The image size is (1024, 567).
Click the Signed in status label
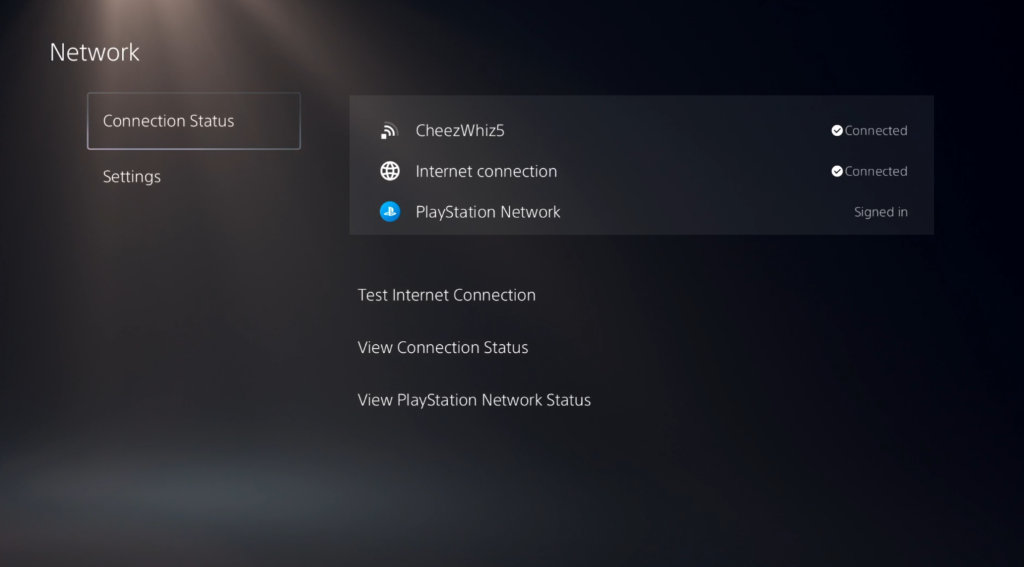pos(881,211)
